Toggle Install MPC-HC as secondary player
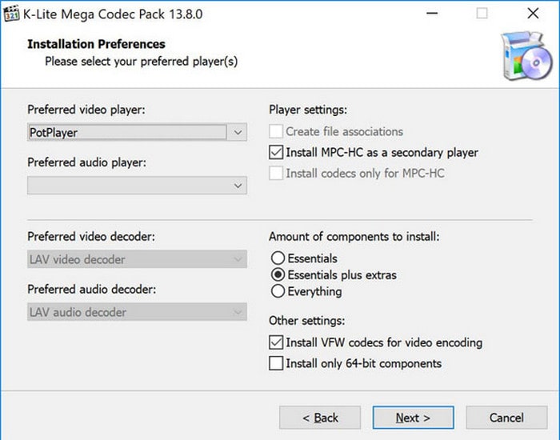This screenshot has width=560, height=440. point(277,152)
